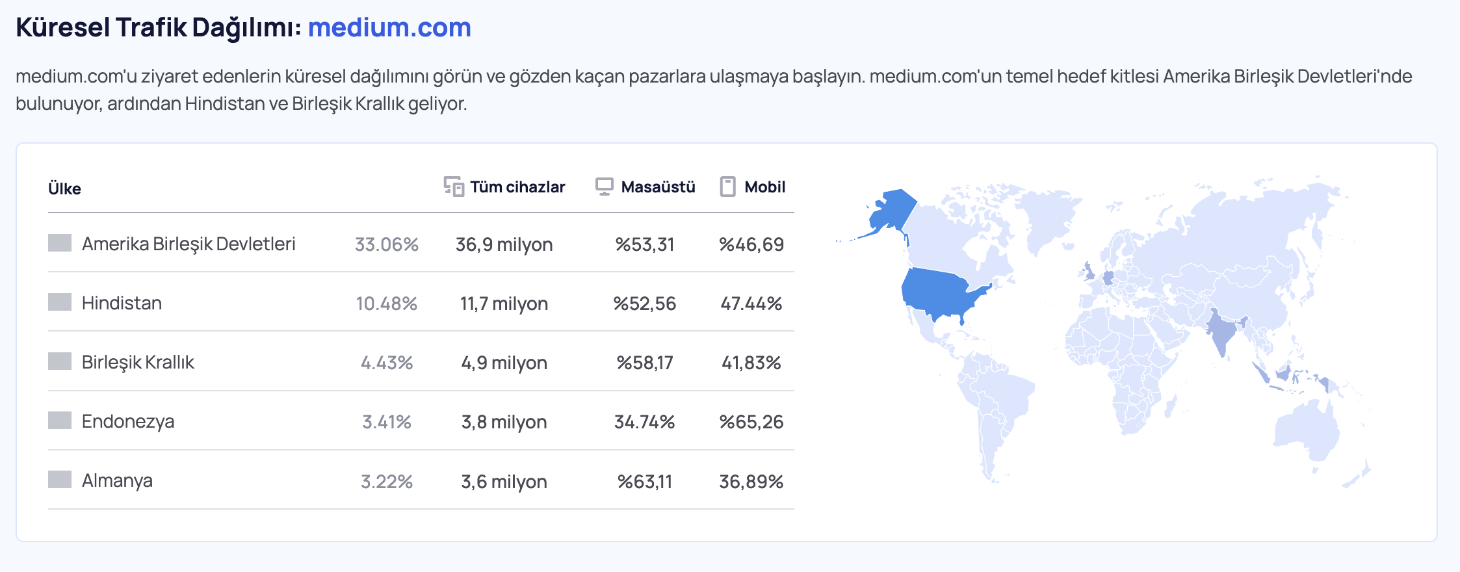1460x572 pixels.
Task: Click the 3,8 milyon visits value
Action: click(x=504, y=422)
